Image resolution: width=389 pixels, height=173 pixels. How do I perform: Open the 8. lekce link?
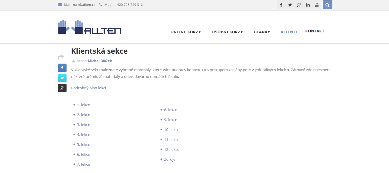click(171, 110)
